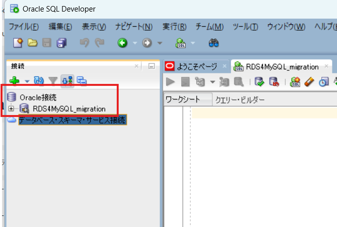Viewport: 337px width, 227px height.
Task: Switch to the クエリー・ビルダー sub-tab
Action: pos(240,100)
